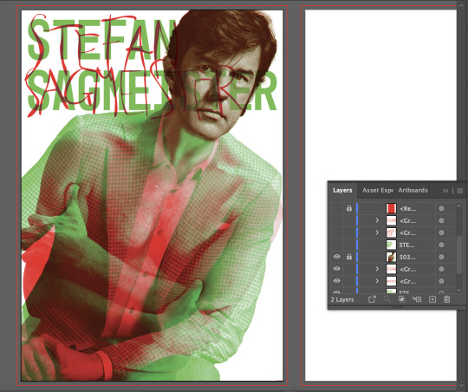The height and width of the screenshot is (392, 468).
Task: Hide the visible <Gr...> group just below 503...
Action: 336,269
